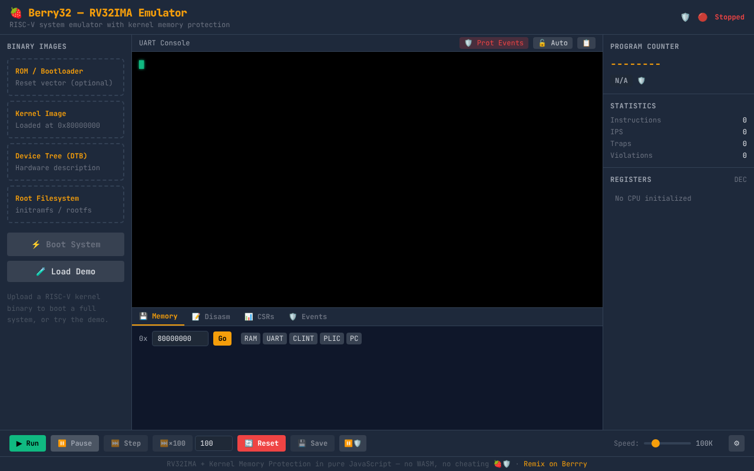Execute a single Step
754x471 pixels.
pyautogui.click(x=125, y=443)
